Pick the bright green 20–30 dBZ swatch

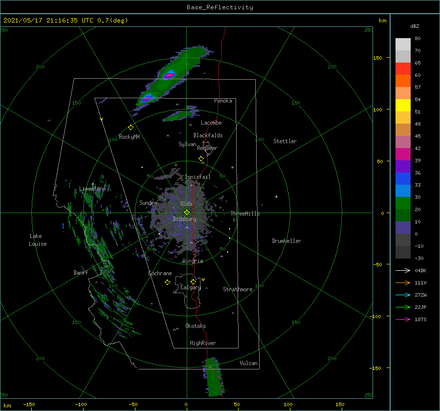point(403,203)
